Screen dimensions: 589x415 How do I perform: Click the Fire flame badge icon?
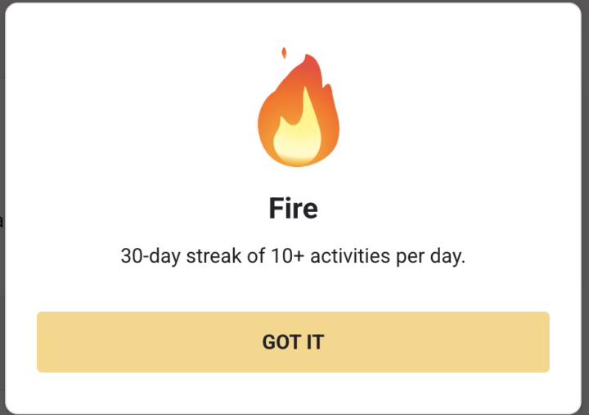click(x=298, y=111)
